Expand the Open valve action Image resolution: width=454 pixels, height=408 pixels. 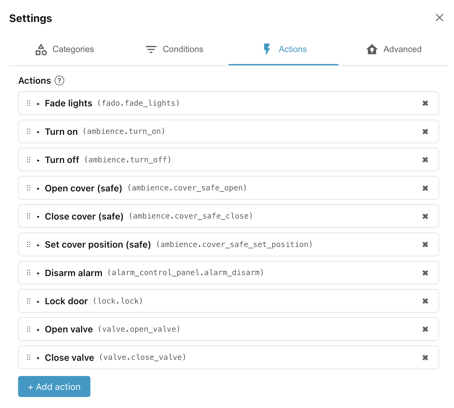[x=38, y=330]
